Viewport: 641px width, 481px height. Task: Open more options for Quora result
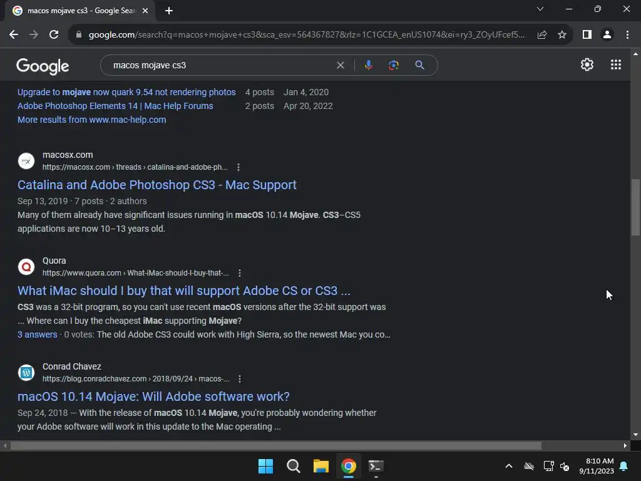(x=240, y=273)
